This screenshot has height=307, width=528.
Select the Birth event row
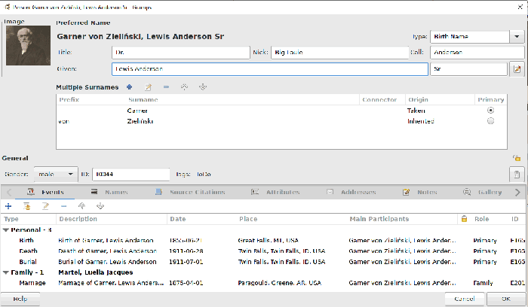tap(262, 241)
